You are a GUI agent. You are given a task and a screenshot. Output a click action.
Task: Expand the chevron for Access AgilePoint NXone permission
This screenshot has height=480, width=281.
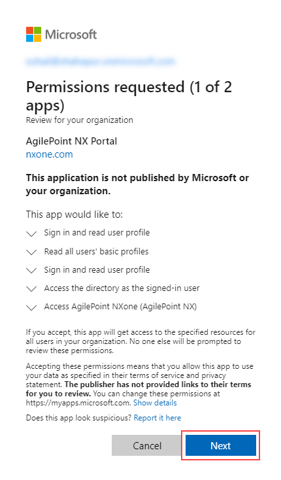click(31, 307)
